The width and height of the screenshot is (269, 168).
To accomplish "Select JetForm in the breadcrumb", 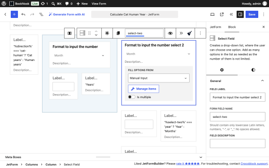I will coord(12,164).
